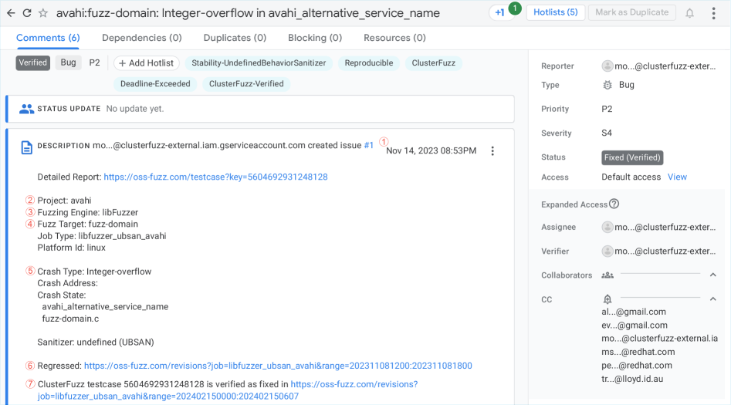Open the oss-fuzz Detailed Report link
Viewport: 731px width, 405px height.
215,177
